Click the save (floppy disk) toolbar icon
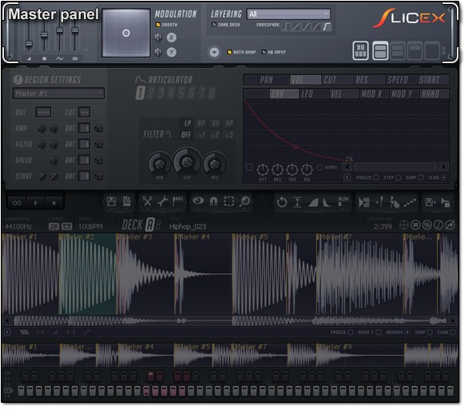 tap(111, 201)
